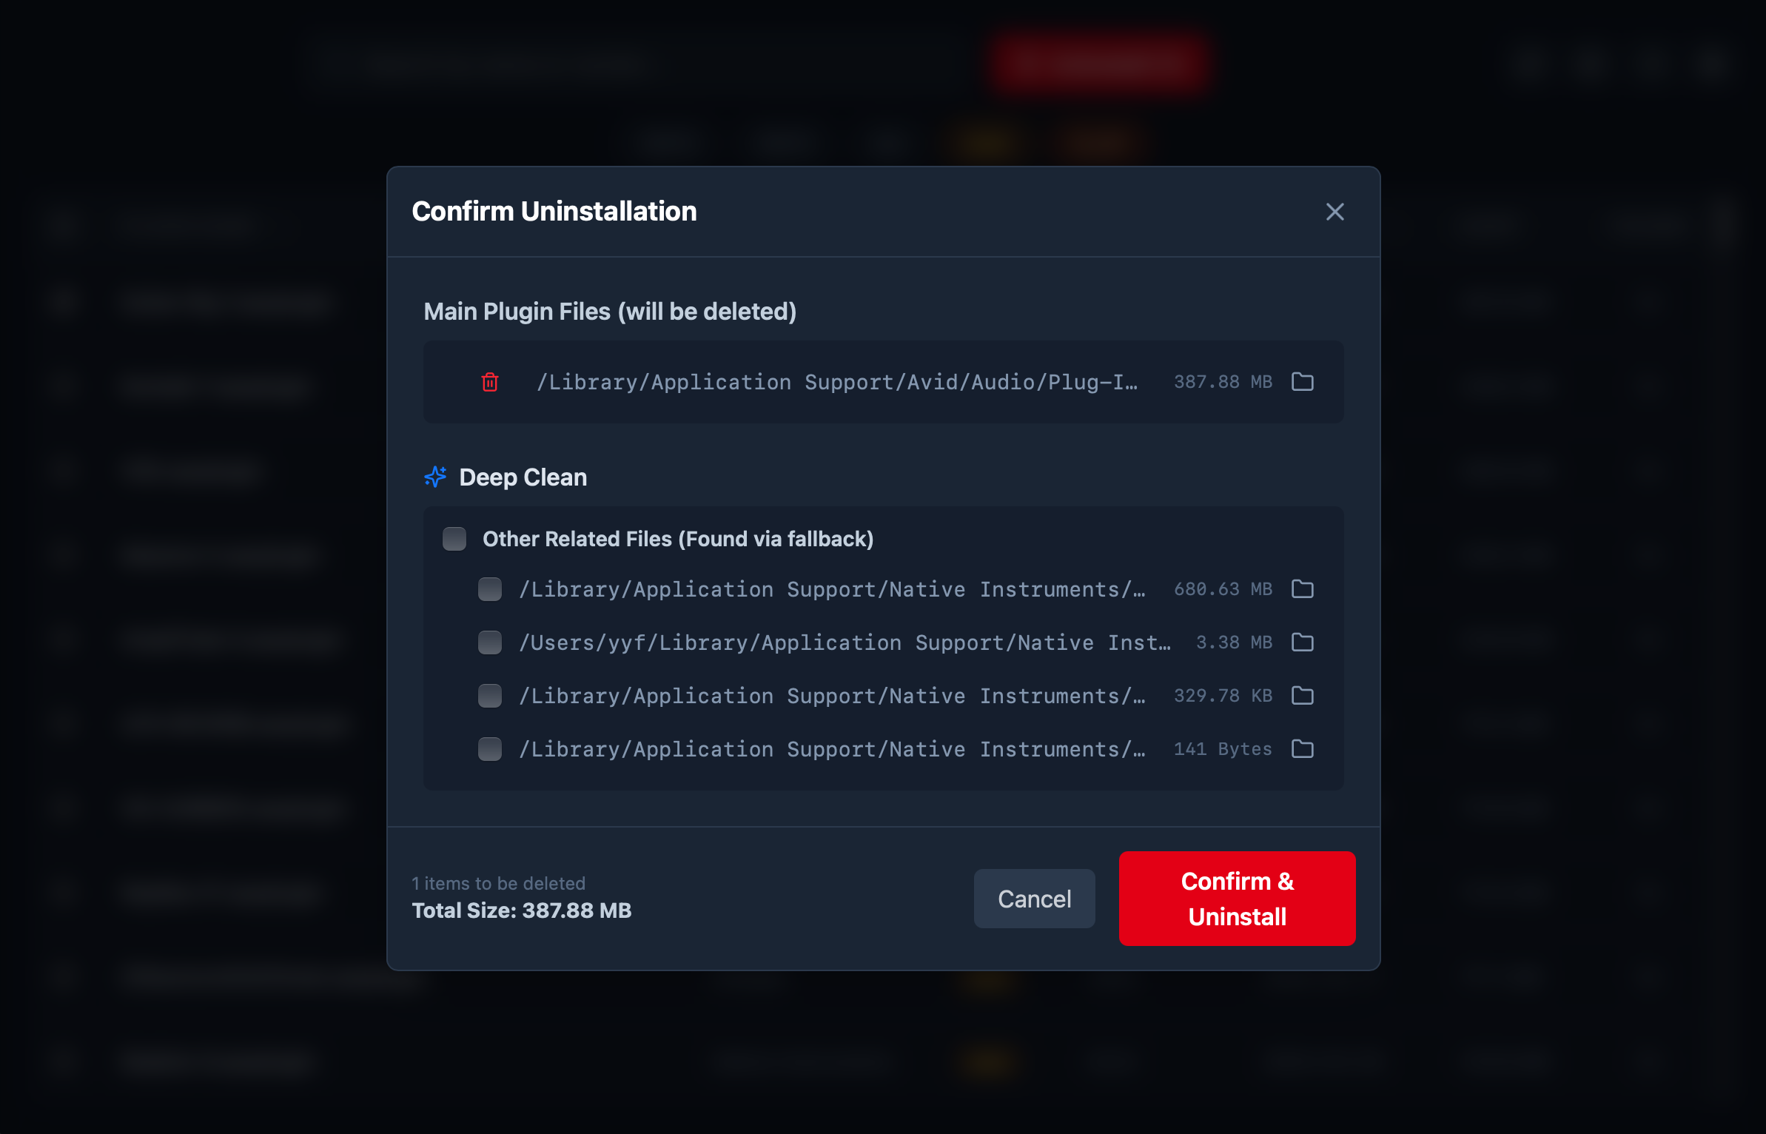Reveal the 387.88 MB Avid plug-in folder
Viewport: 1766px width, 1134px height.
[1303, 382]
